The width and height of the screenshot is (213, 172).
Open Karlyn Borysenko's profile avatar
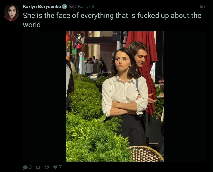[12, 12]
